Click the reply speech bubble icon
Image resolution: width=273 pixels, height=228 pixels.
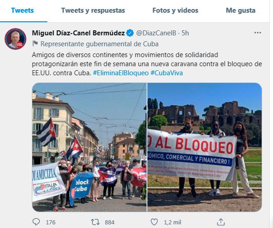pos(36,222)
